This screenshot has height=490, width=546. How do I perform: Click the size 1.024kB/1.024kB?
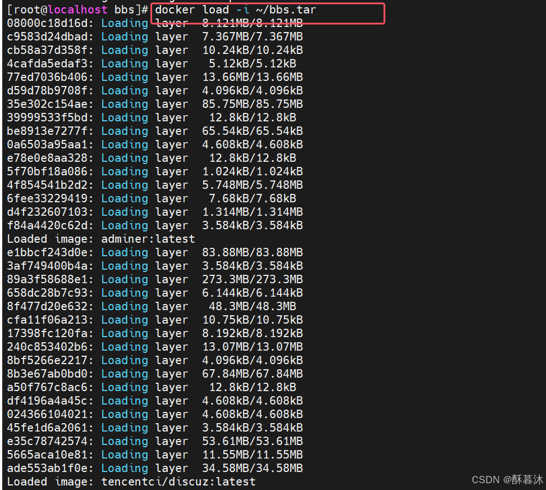coord(253,171)
